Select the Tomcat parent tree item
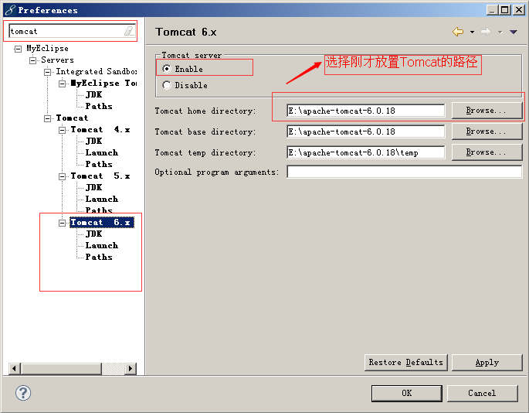Viewport: 529px width, 413px height. coord(72,118)
